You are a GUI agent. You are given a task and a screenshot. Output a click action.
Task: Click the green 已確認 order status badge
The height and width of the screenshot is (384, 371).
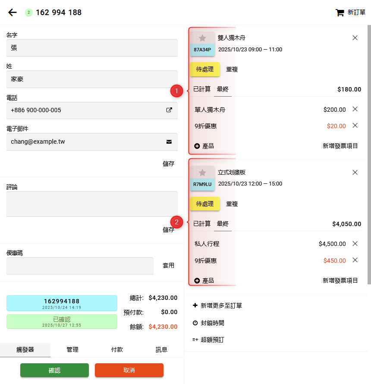click(62, 321)
